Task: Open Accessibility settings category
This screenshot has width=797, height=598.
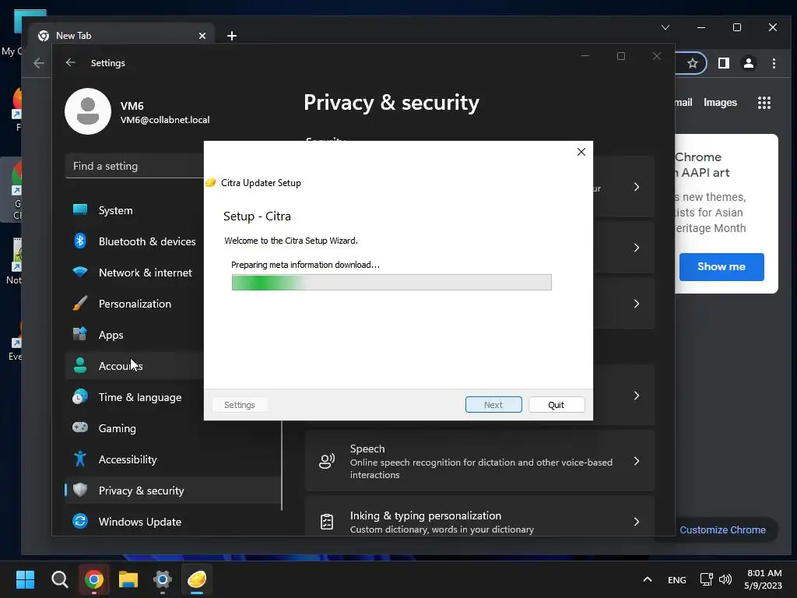Action: 173,459
